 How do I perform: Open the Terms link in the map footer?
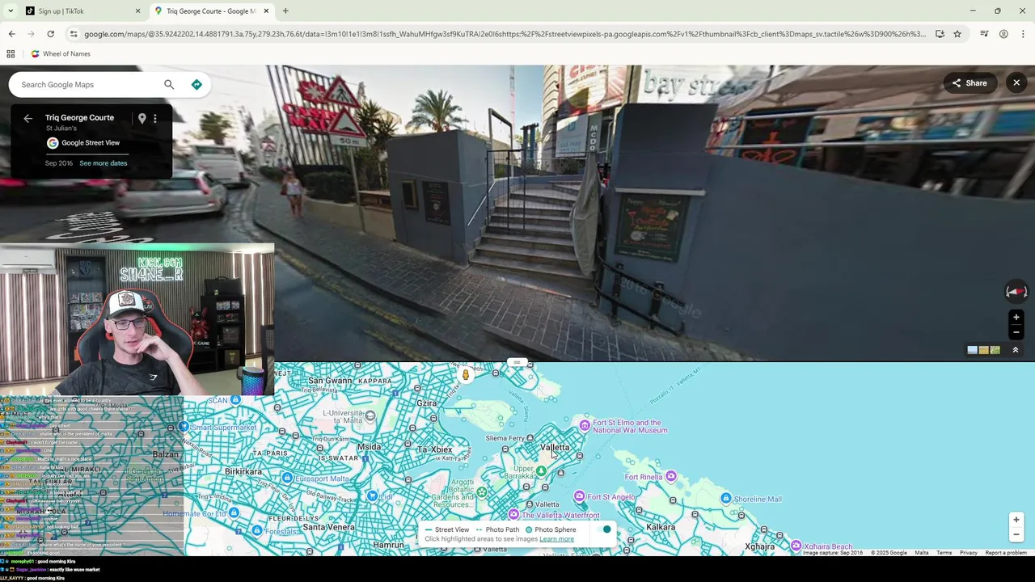[x=944, y=553]
